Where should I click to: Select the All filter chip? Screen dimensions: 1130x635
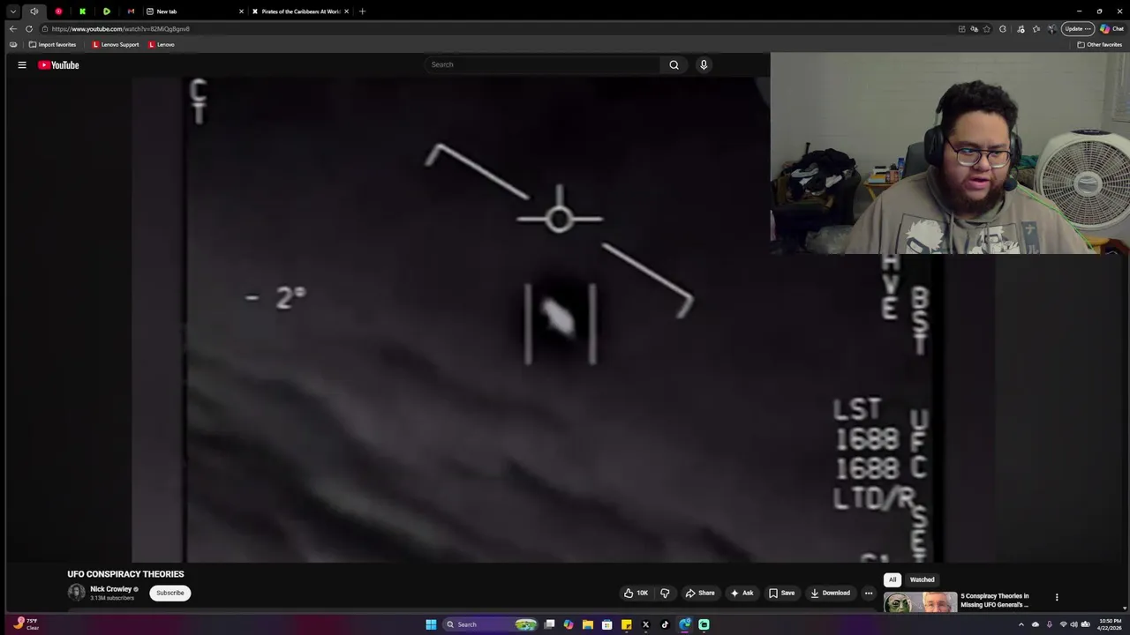[893, 579]
